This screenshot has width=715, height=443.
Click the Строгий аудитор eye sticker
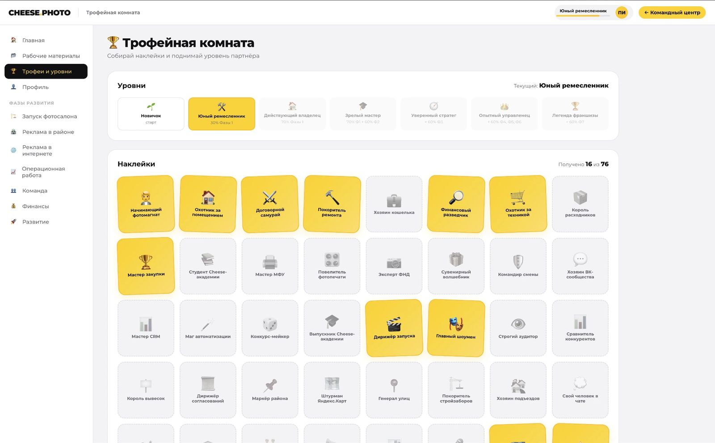click(518, 328)
